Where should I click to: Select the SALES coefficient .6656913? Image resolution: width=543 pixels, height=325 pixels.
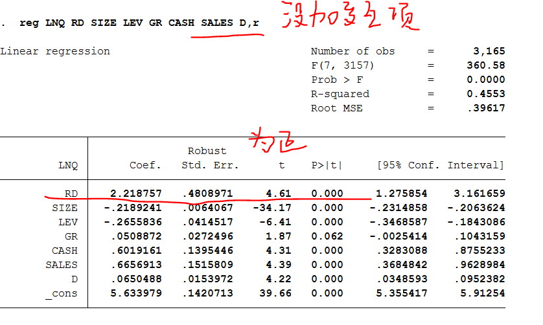[x=137, y=265]
